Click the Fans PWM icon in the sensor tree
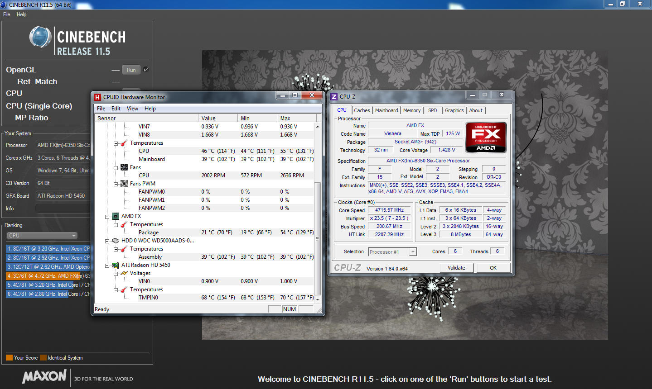 (124, 184)
